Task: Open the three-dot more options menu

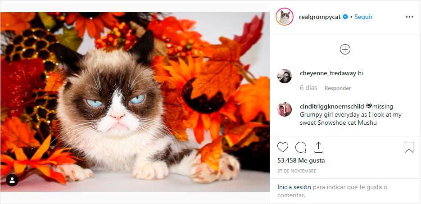Action: tap(409, 17)
